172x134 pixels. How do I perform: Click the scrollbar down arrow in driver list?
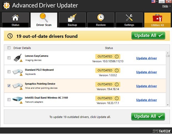pos(168,105)
